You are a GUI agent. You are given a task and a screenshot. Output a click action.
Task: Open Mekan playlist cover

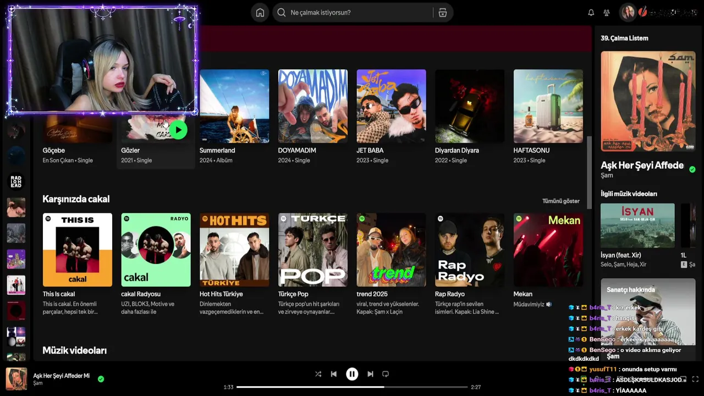click(548, 250)
